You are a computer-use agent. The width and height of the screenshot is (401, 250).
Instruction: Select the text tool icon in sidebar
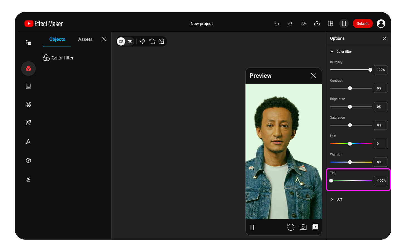28,142
